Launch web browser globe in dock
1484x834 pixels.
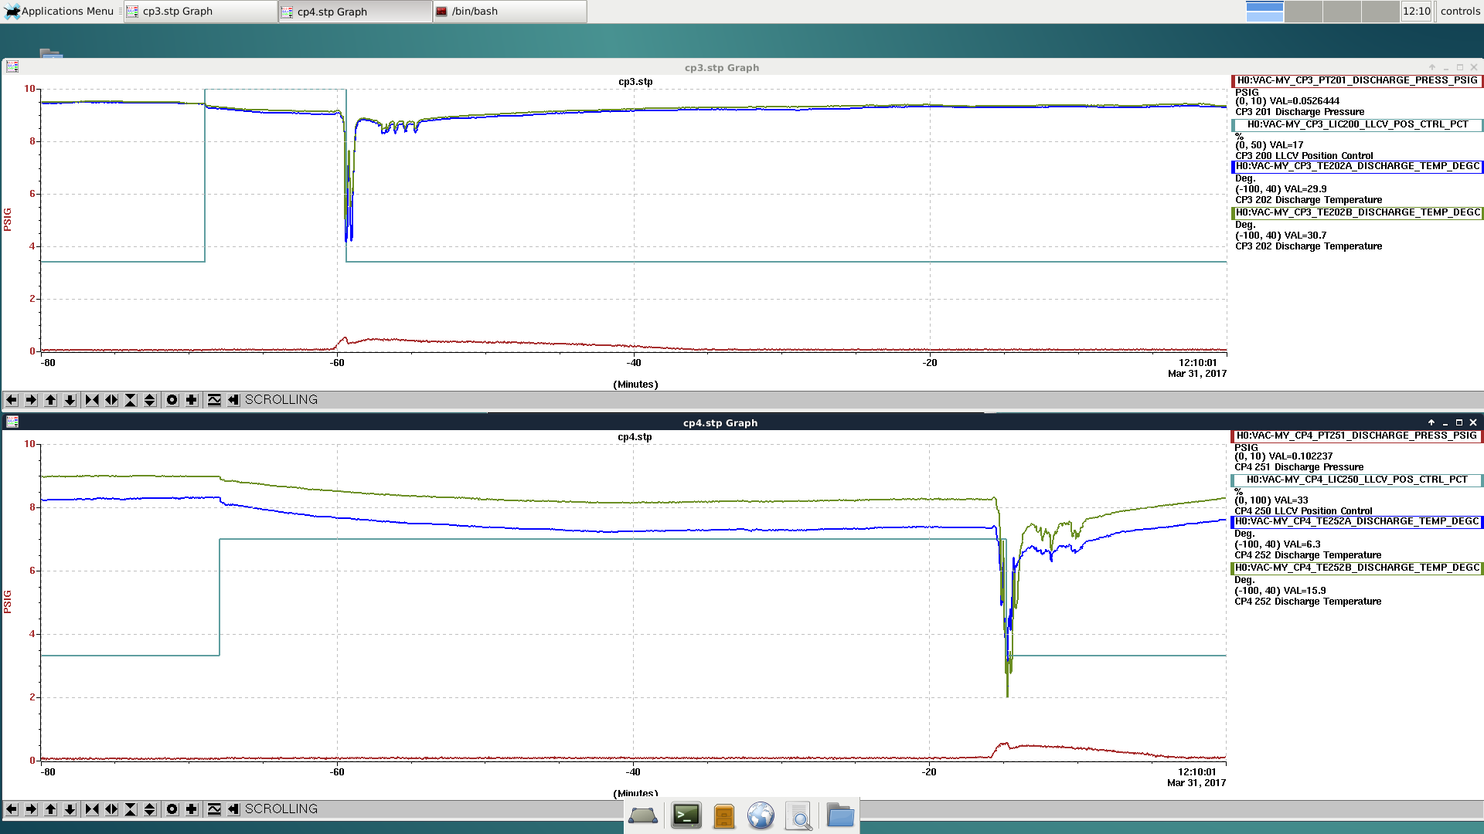point(761,815)
